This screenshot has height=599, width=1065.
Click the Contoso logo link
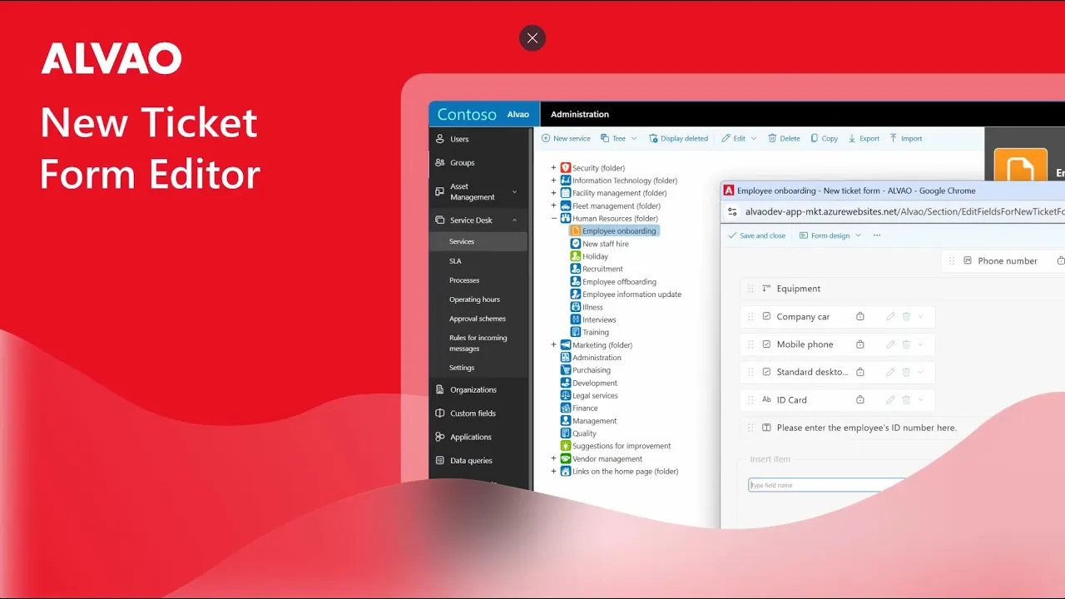click(x=467, y=115)
